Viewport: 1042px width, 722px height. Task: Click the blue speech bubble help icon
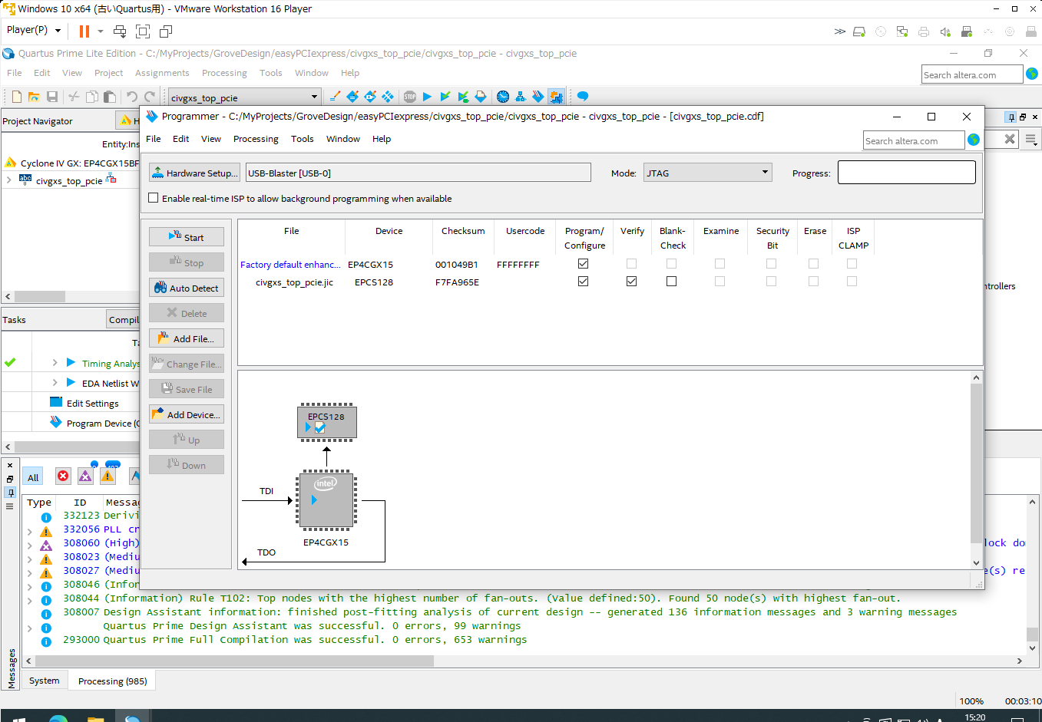pos(583,97)
